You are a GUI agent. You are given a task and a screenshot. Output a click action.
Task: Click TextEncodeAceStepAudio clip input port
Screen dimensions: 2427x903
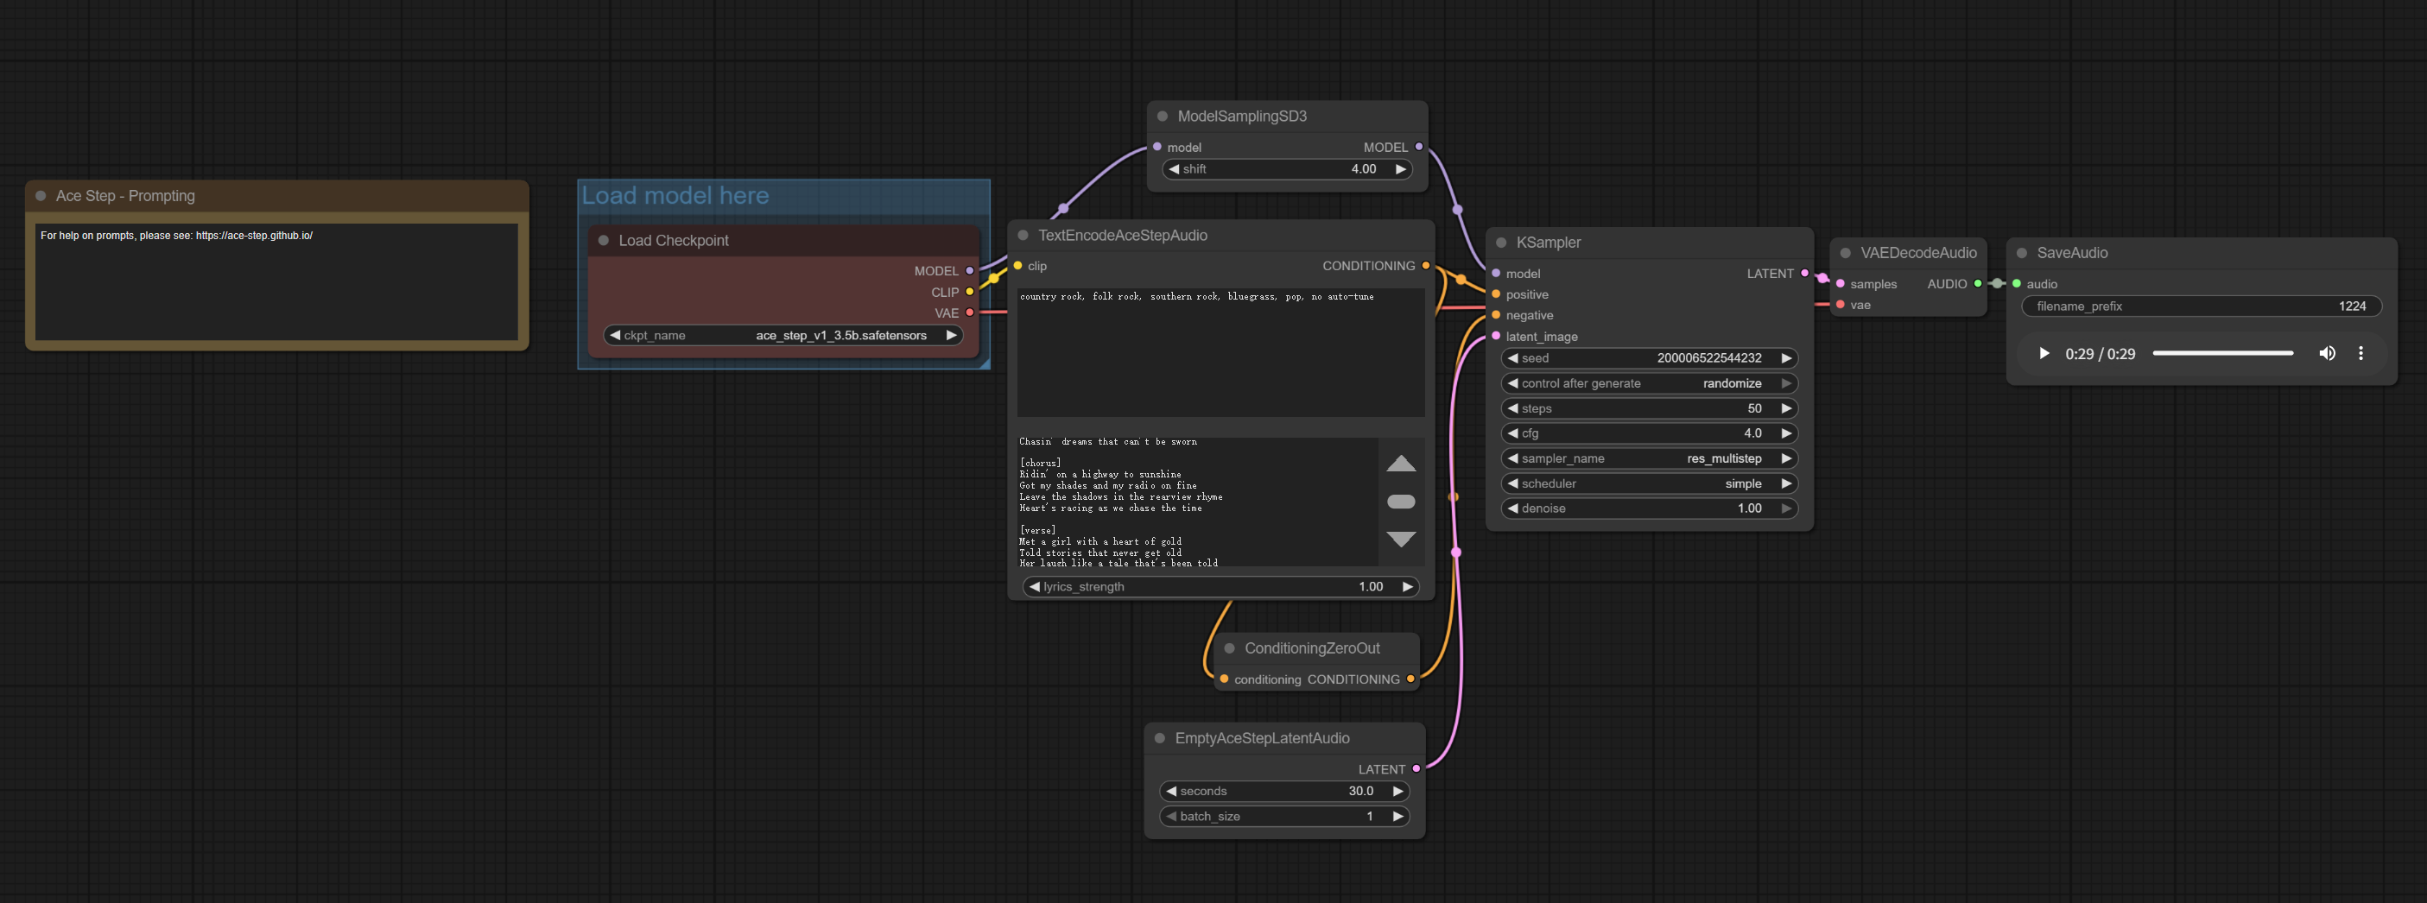pyautogui.click(x=1017, y=266)
